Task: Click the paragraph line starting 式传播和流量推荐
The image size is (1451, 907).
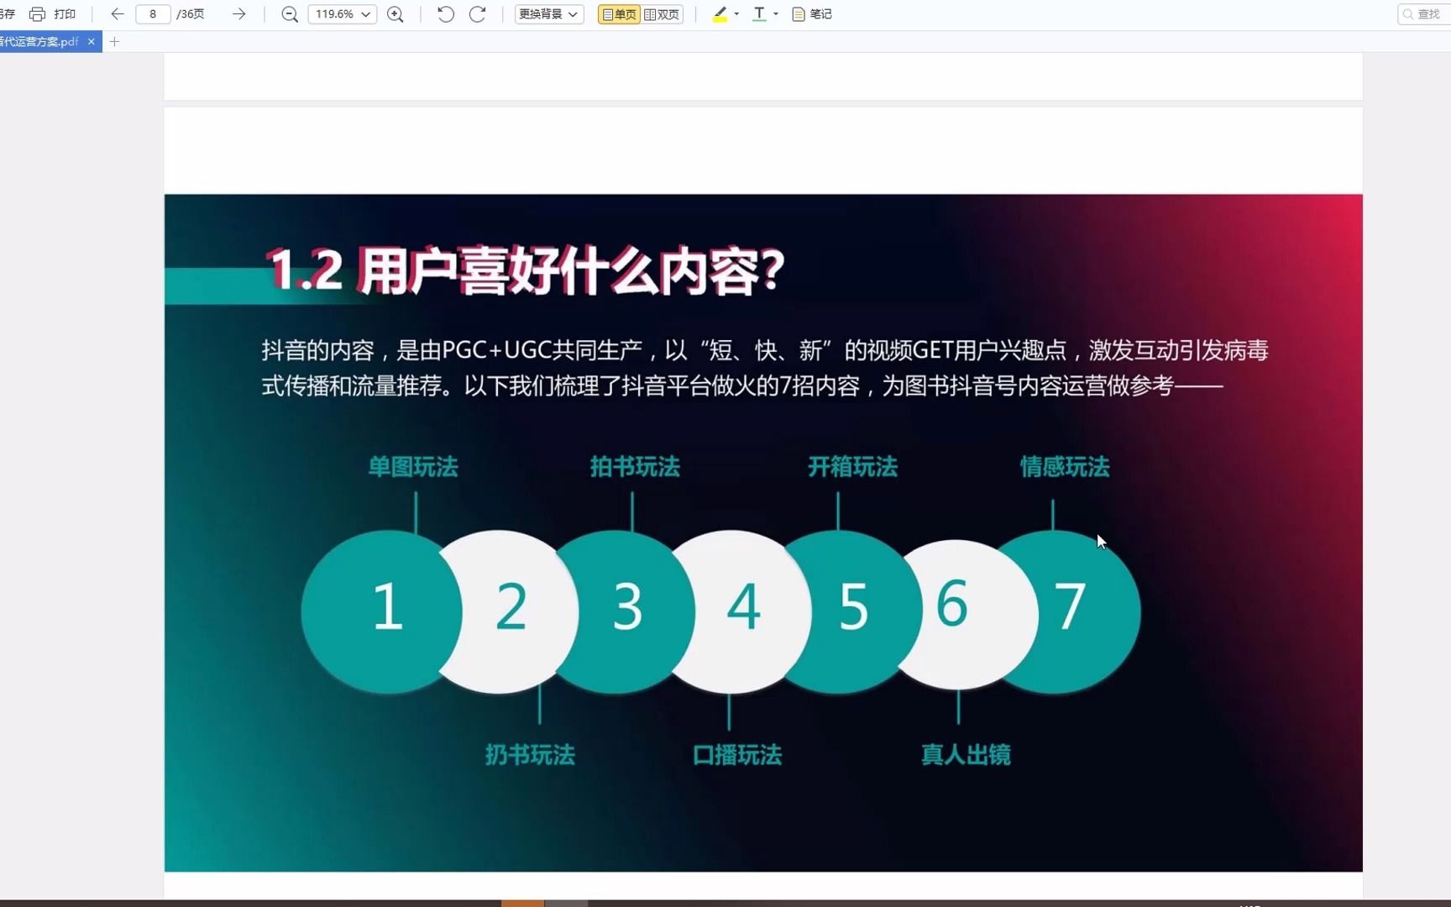Action: (742, 386)
